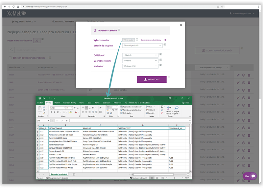
Task: Open Kódování Windows-1250 dropdown
Action: tap(140, 66)
